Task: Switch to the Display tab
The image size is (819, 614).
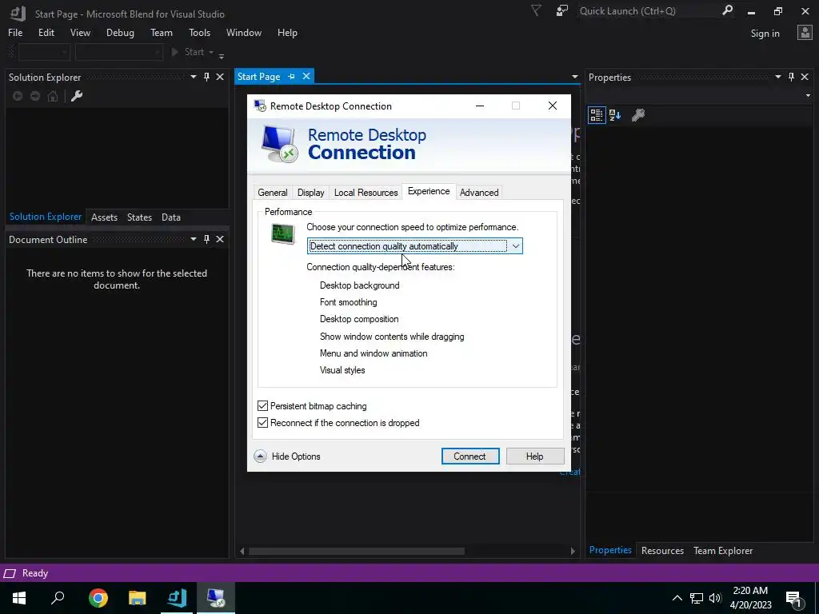Action: (x=311, y=192)
